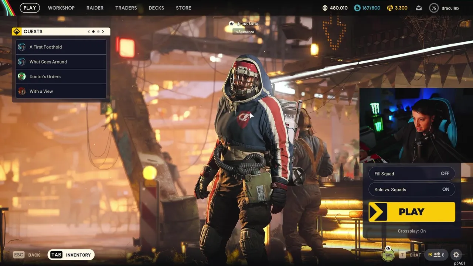
Task: Click the blue token icon beside 167/800
Action: tap(357, 8)
